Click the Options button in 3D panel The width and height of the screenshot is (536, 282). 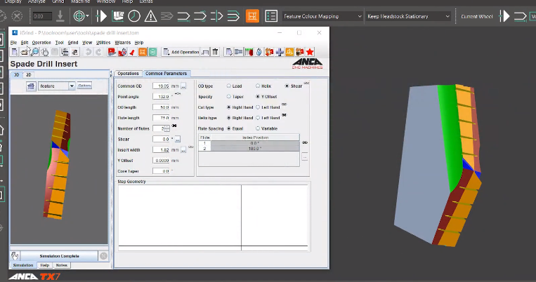[84, 86]
